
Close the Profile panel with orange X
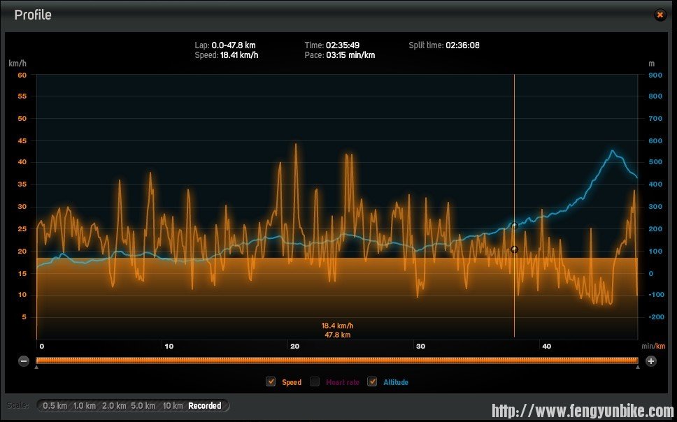[x=660, y=15]
